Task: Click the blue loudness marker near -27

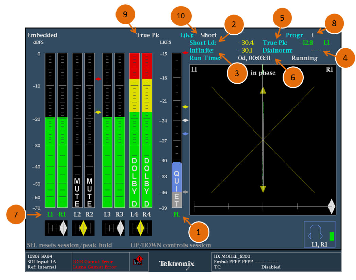Action: tap(185, 134)
